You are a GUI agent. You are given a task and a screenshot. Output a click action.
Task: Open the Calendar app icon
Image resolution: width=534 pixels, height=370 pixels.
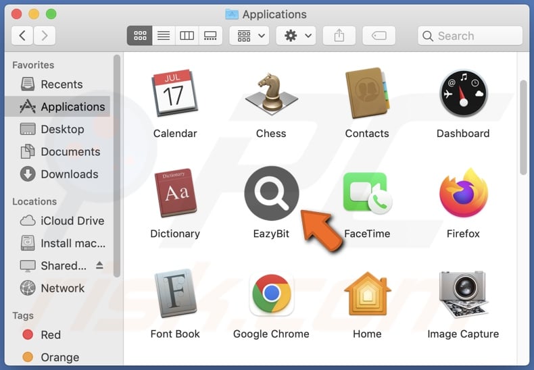click(x=174, y=93)
